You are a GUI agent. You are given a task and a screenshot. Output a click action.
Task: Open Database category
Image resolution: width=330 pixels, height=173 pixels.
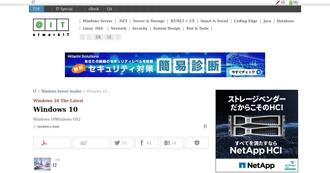(x=285, y=21)
